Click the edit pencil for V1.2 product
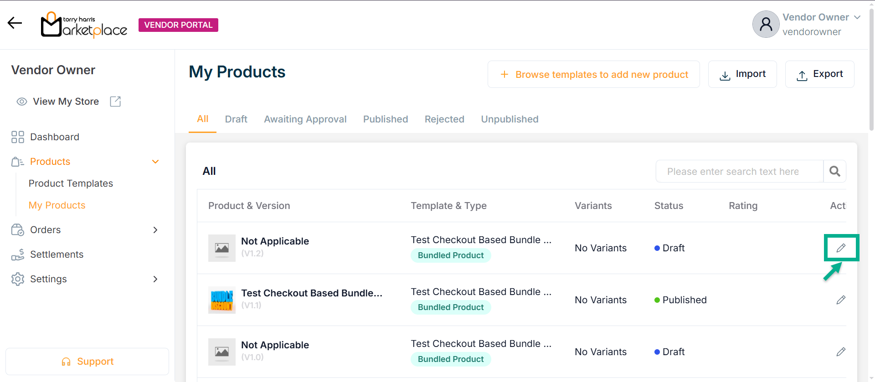 click(841, 248)
